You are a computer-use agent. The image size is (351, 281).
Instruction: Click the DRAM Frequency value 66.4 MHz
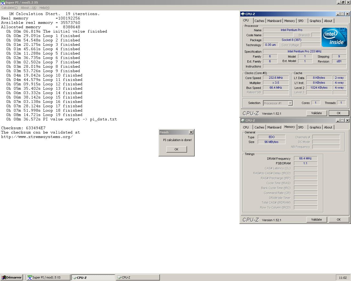click(305, 158)
